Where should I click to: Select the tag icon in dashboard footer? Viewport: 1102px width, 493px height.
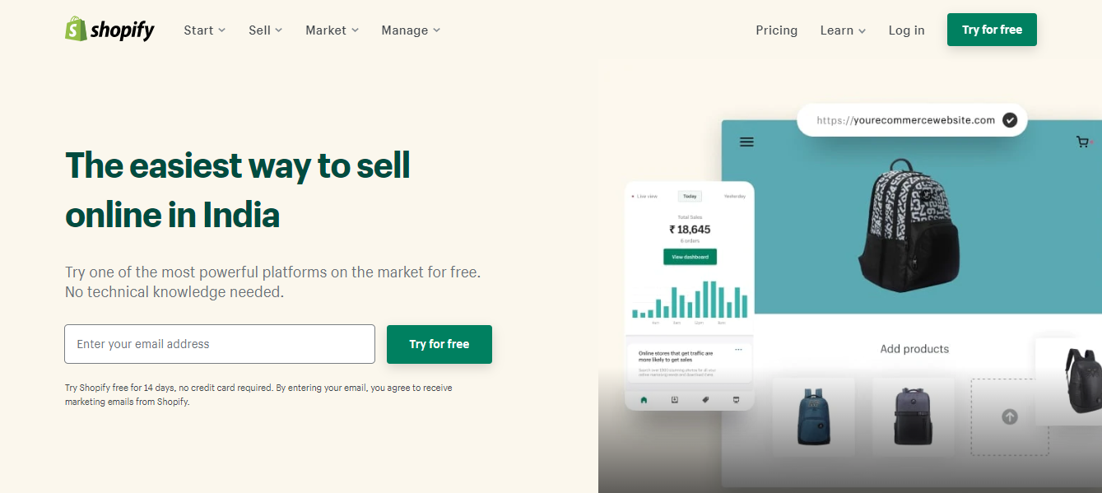(705, 400)
